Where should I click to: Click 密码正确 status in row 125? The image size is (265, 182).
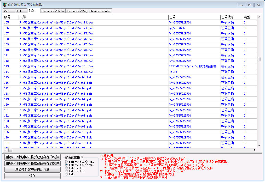point(227,132)
